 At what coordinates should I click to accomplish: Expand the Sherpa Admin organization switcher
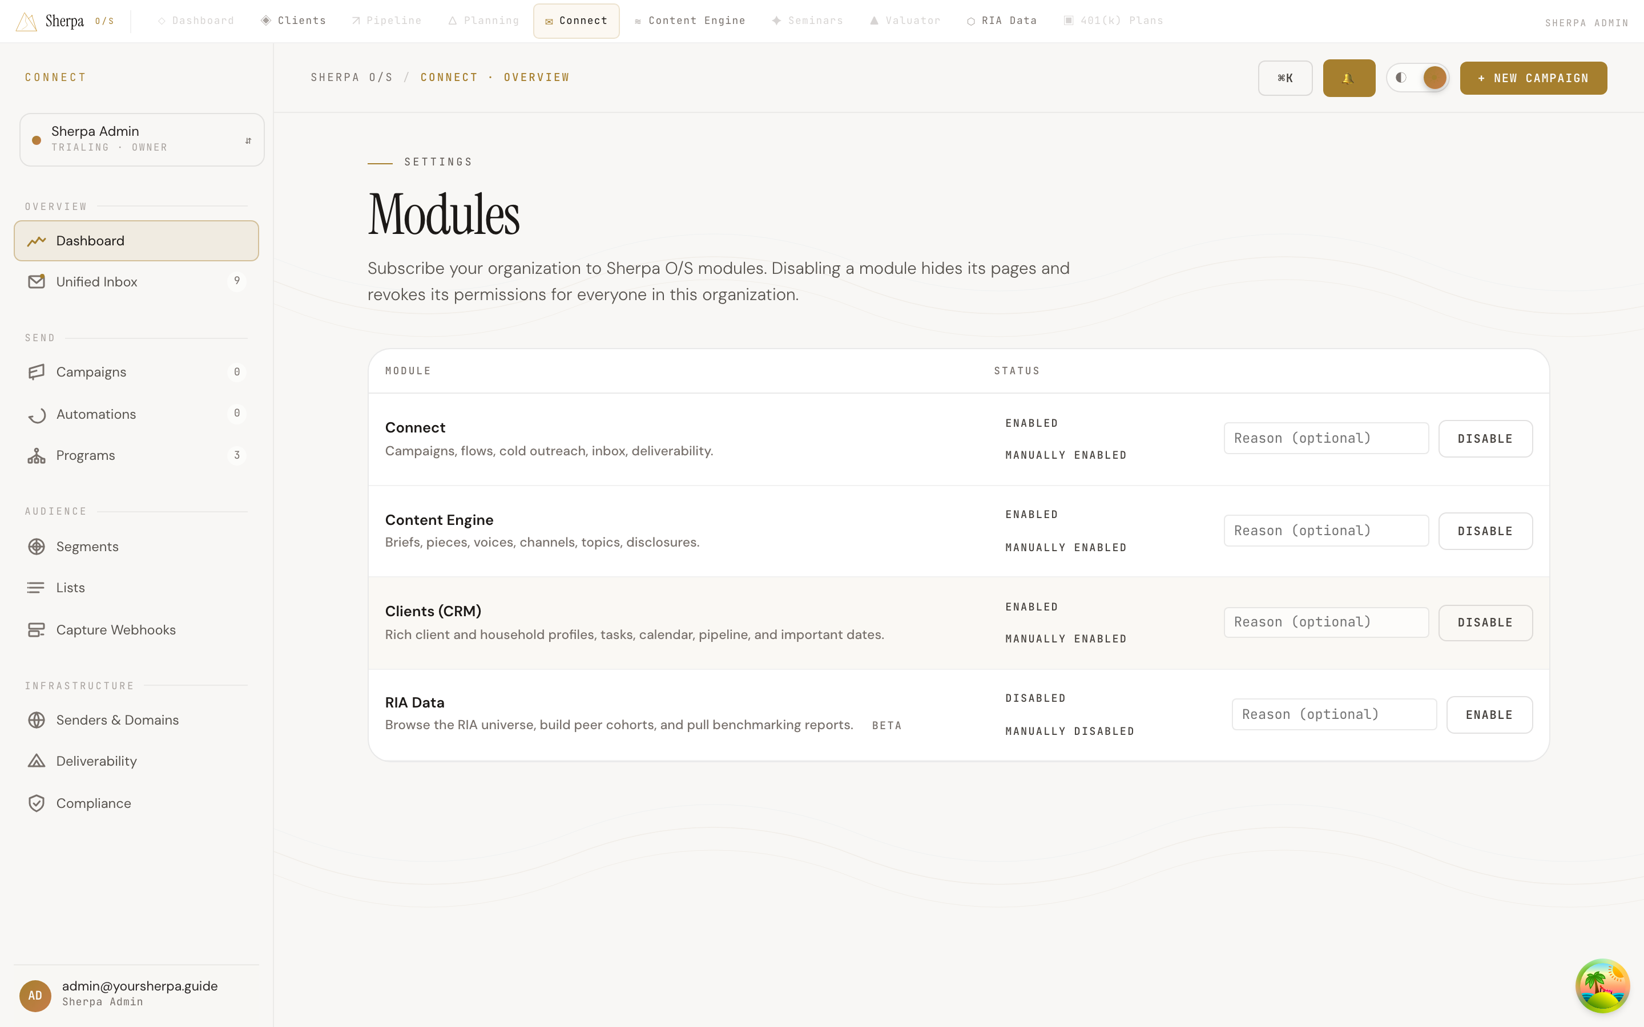coord(142,139)
